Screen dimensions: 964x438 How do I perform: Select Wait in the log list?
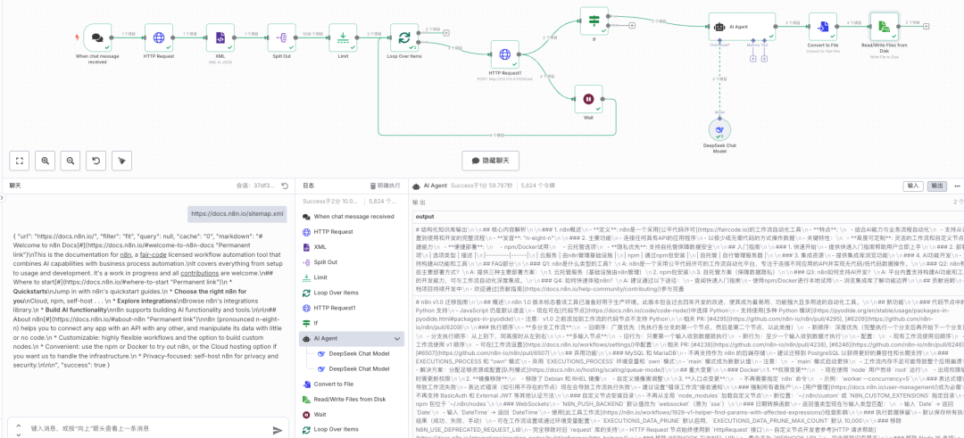click(352, 415)
